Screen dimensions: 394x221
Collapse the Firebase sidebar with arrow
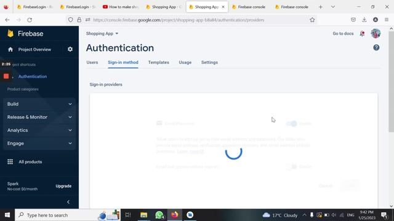[x=68, y=202]
